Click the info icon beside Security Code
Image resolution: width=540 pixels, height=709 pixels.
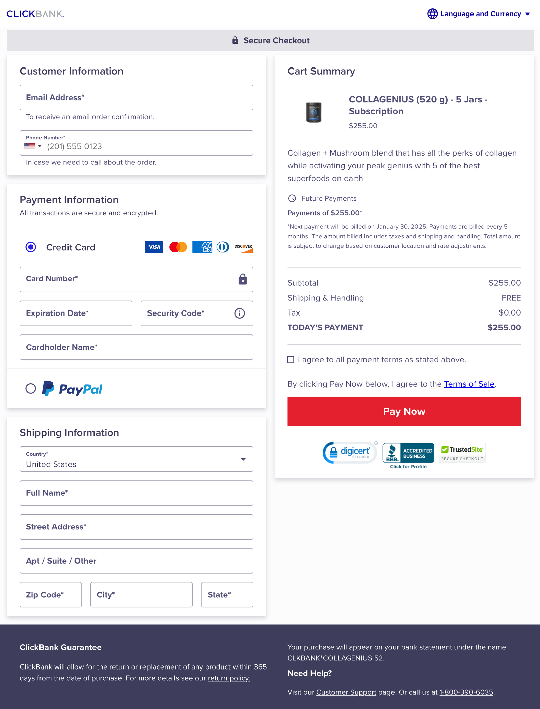tap(239, 313)
